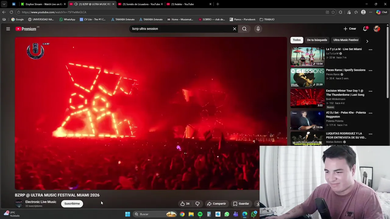
Task: Open the 'Pianos – Pianobook' bookmark
Action: [x=242, y=19]
